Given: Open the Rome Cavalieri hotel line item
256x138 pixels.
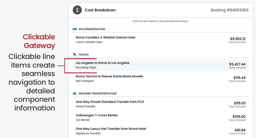Looking at the screenshot, I should (105, 37).
